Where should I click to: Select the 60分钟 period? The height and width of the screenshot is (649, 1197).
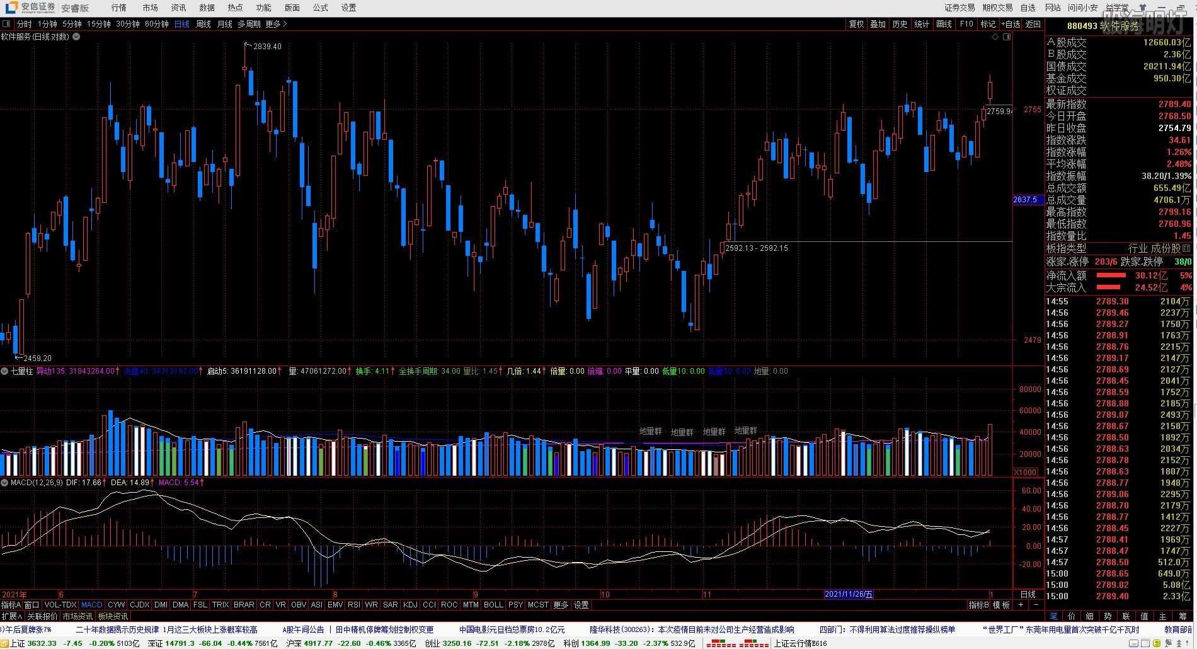click(156, 24)
